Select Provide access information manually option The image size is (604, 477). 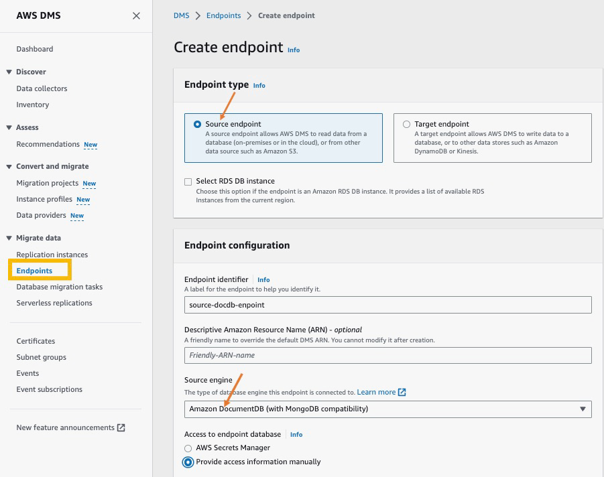click(188, 462)
